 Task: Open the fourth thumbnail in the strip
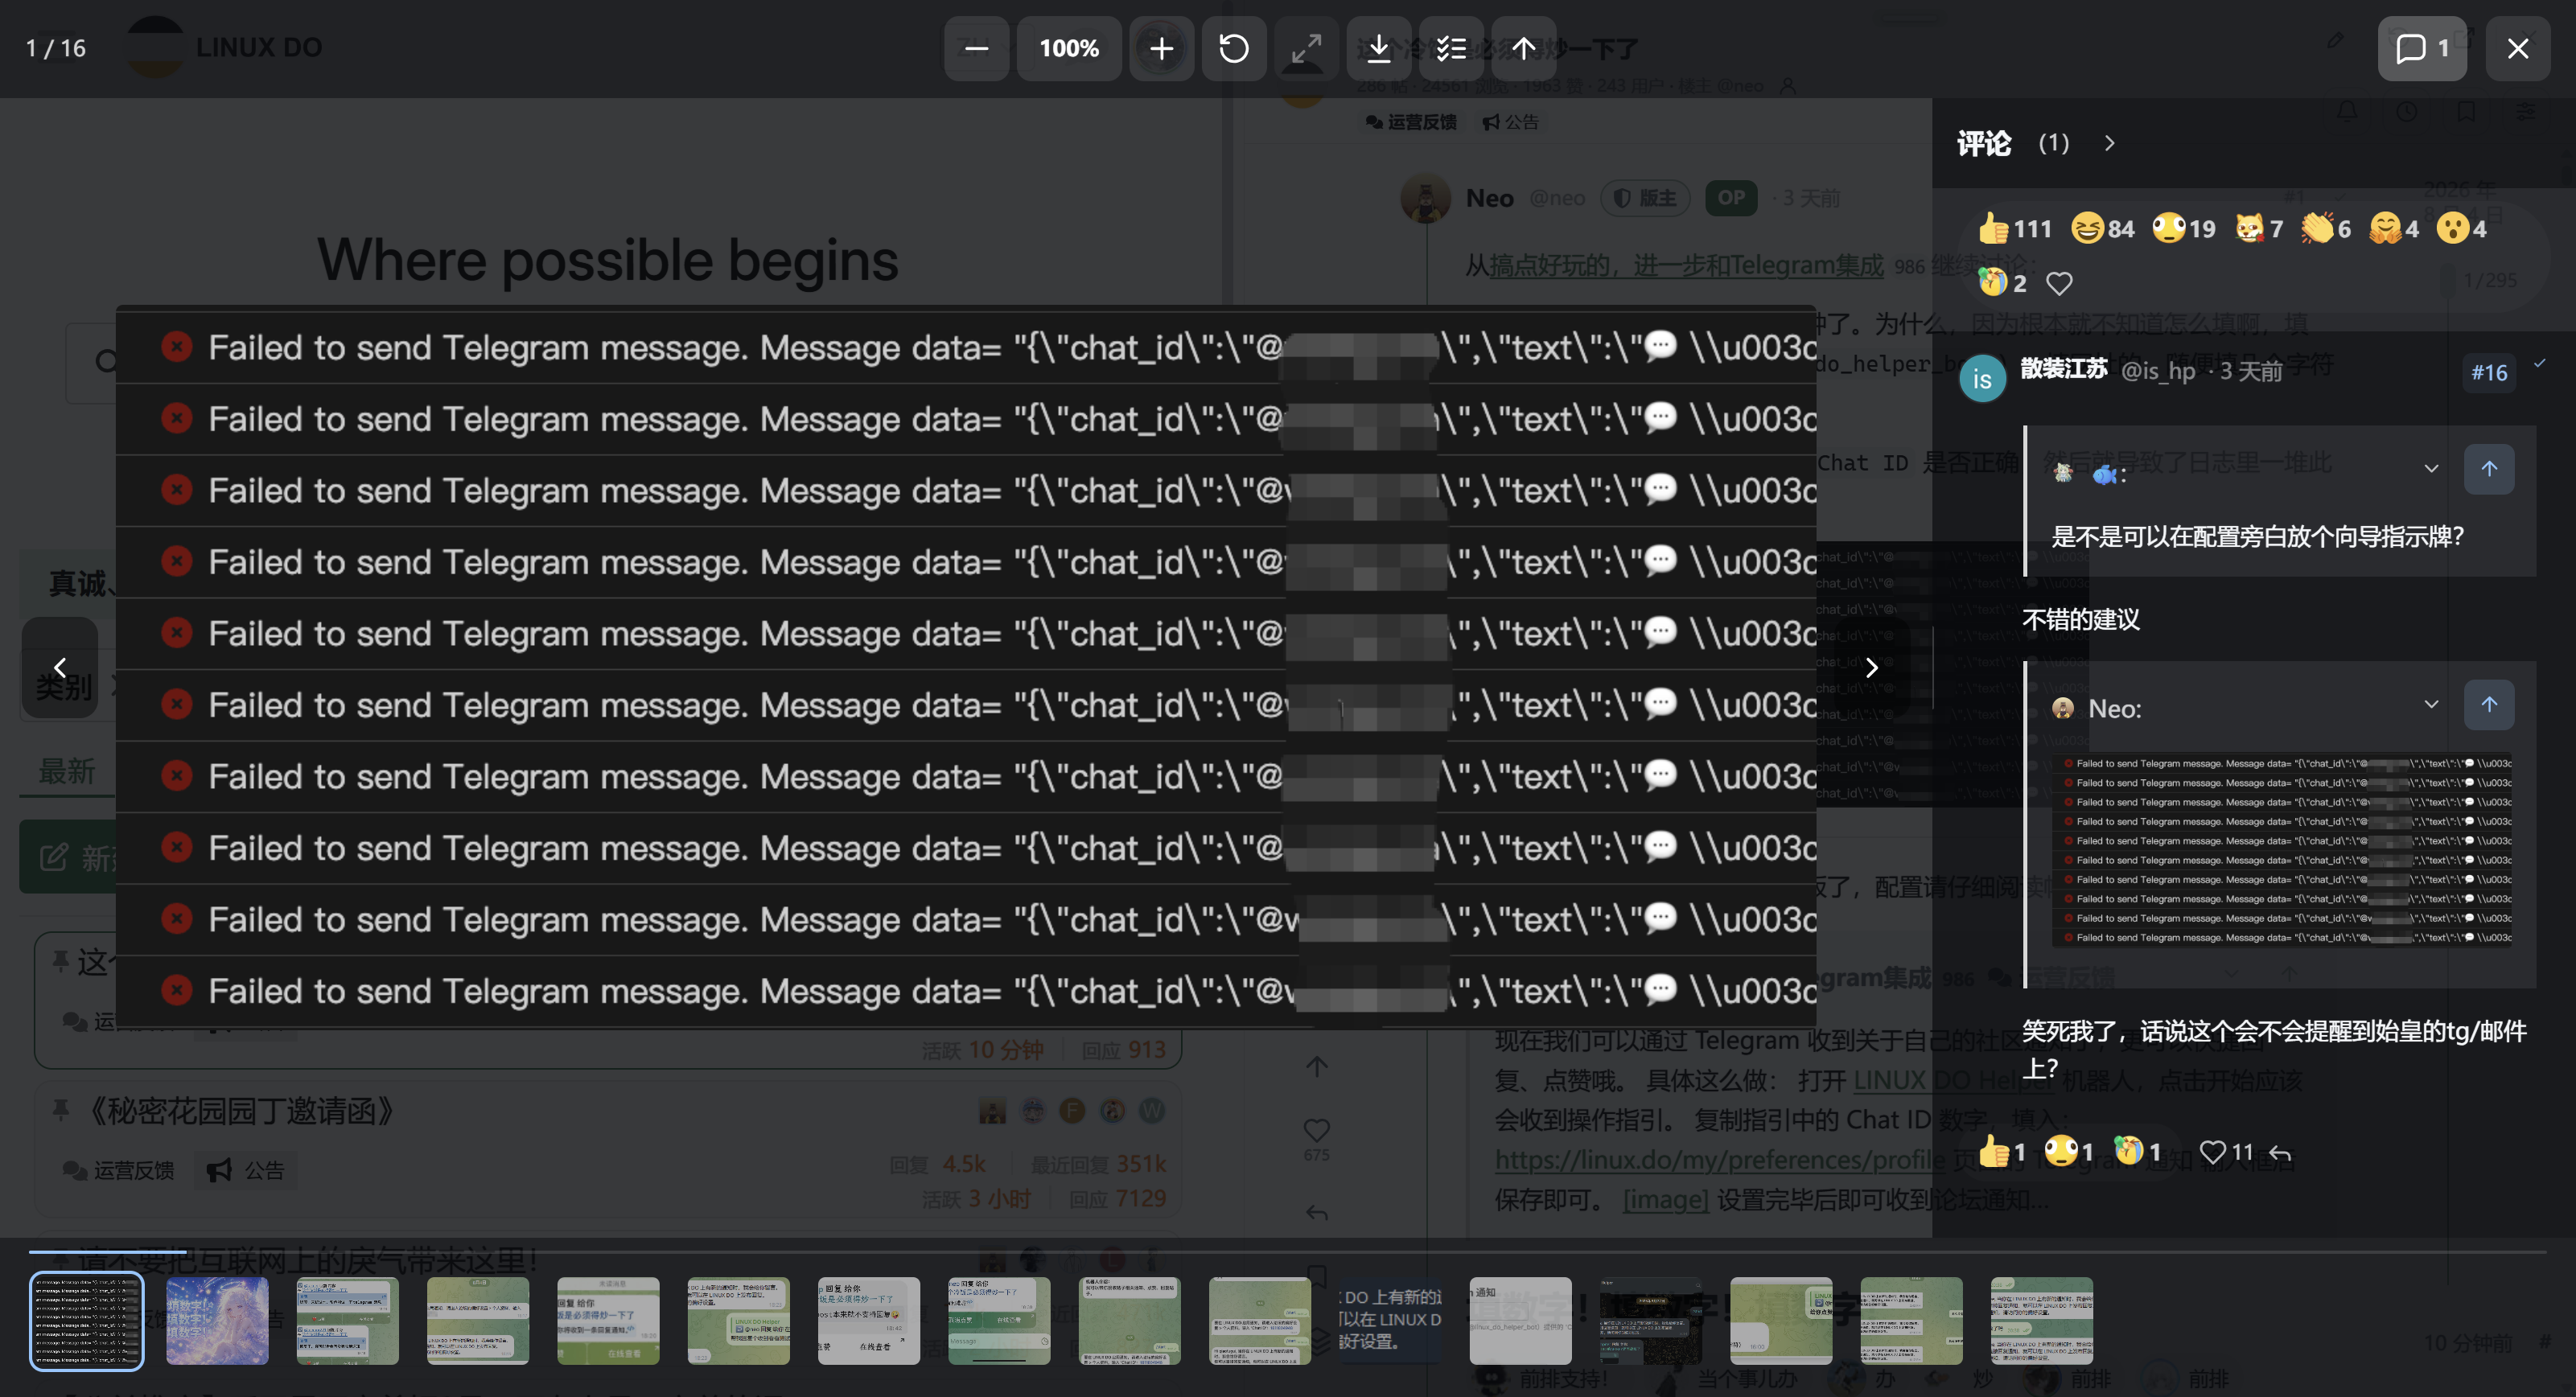click(x=478, y=1320)
